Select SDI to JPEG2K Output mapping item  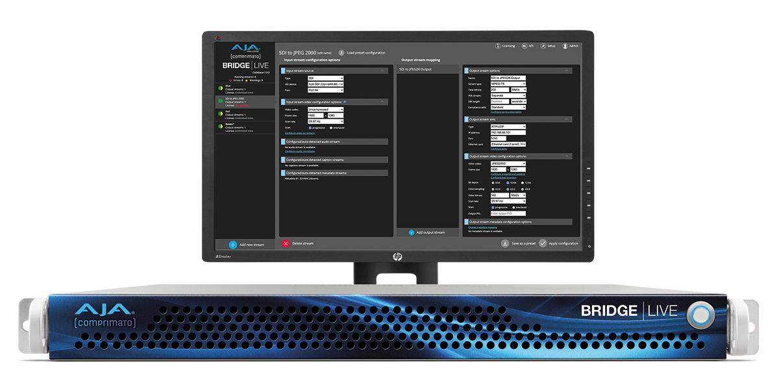(428, 69)
